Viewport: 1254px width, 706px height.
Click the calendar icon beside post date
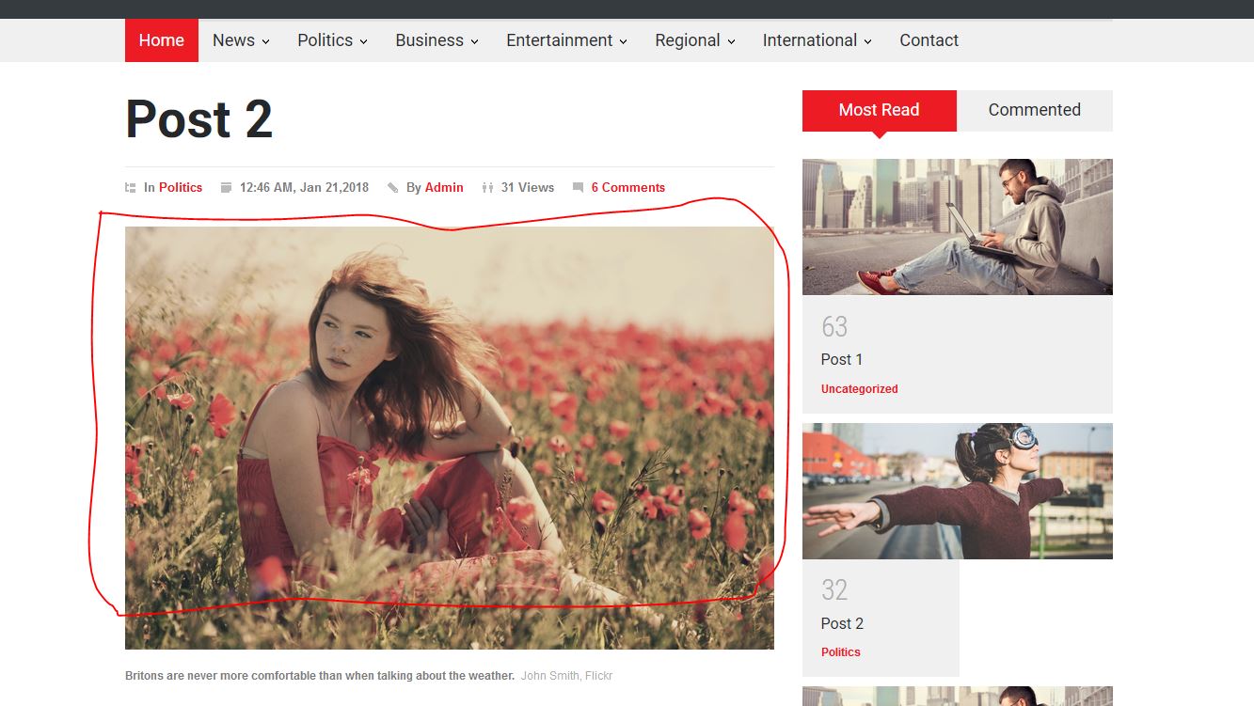coord(226,188)
